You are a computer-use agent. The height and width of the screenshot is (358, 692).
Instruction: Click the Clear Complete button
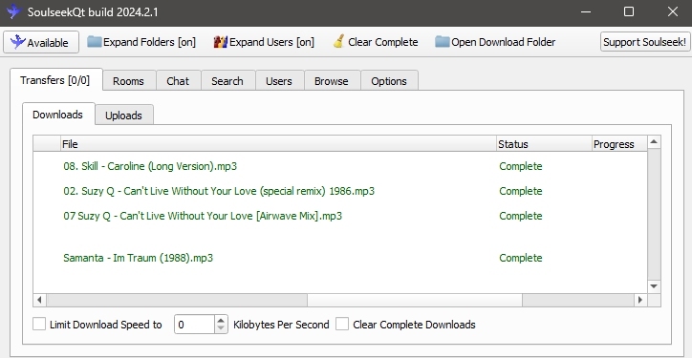(376, 42)
